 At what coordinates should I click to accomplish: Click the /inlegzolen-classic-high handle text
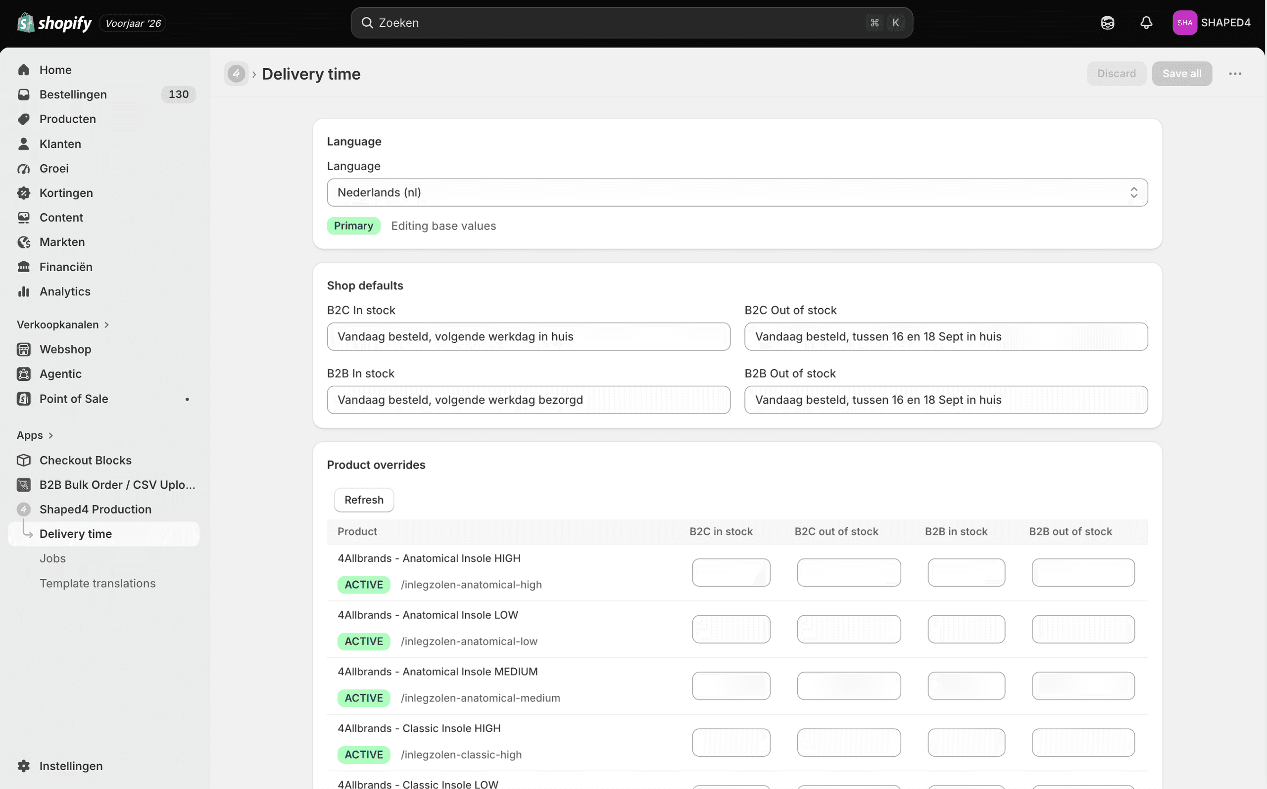pyautogui.click(x=461, y=755)
